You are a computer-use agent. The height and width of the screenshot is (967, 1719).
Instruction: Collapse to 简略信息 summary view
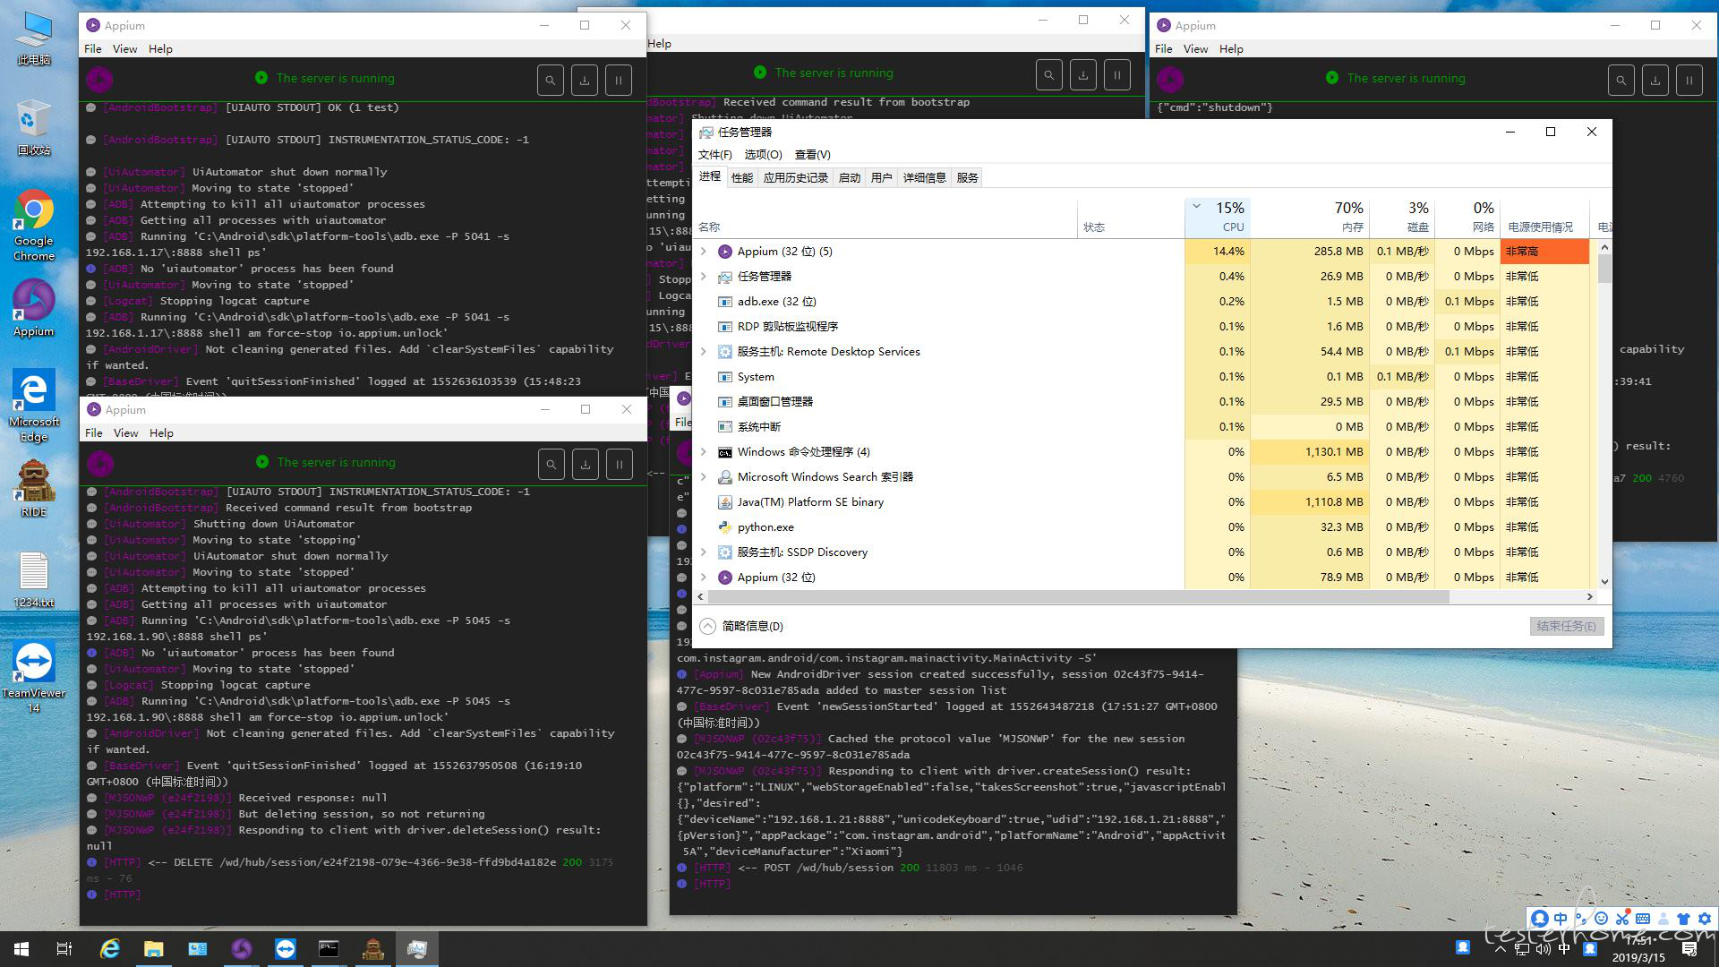pos(741,626)
